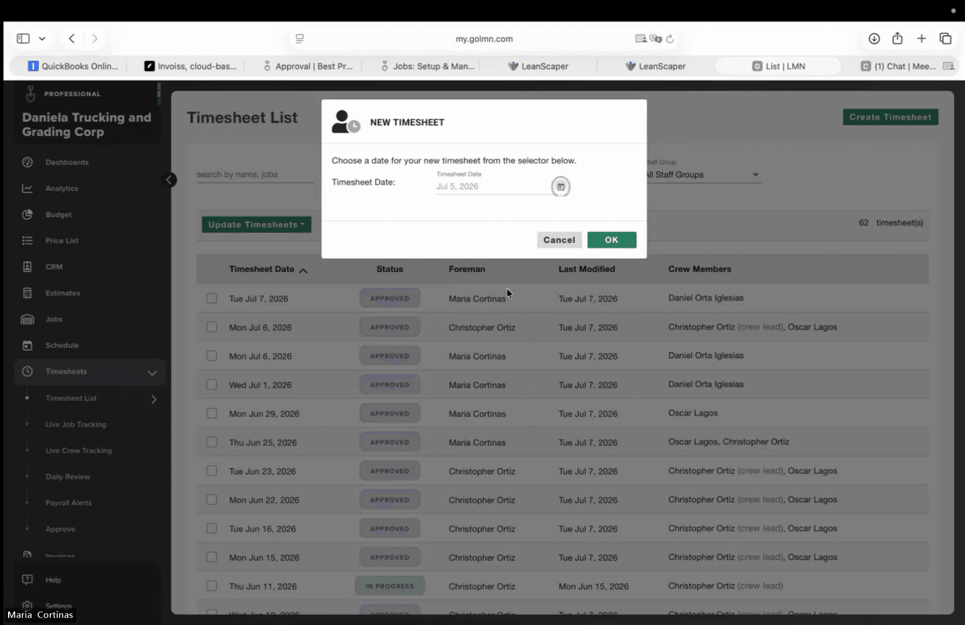Click the Jobs sidebar icon

coord(27,319)
